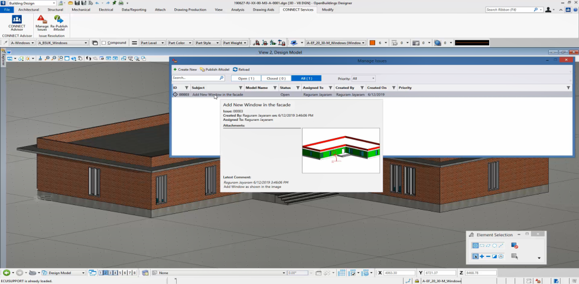
Task: Open the Design Model dropdown in status bar
Action: 64,273
